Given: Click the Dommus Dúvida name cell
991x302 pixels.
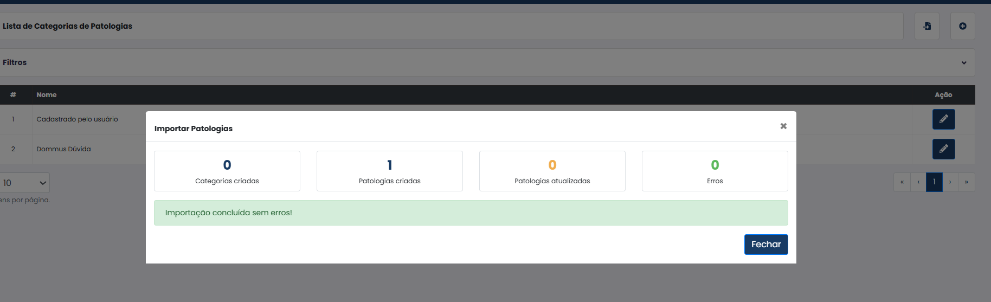Looking at the screenshot, I should (63, 149).
